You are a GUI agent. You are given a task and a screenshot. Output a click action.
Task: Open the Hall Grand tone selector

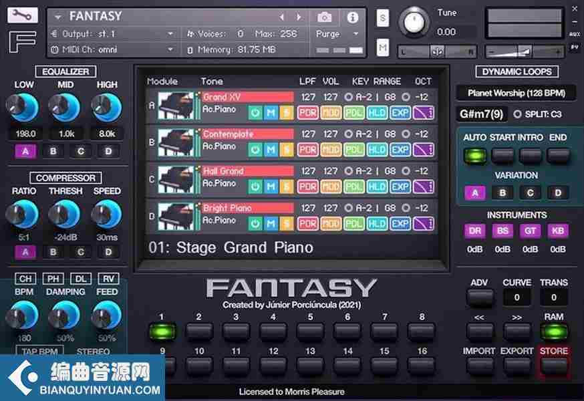pyautogui.click(x=248, y=171)
